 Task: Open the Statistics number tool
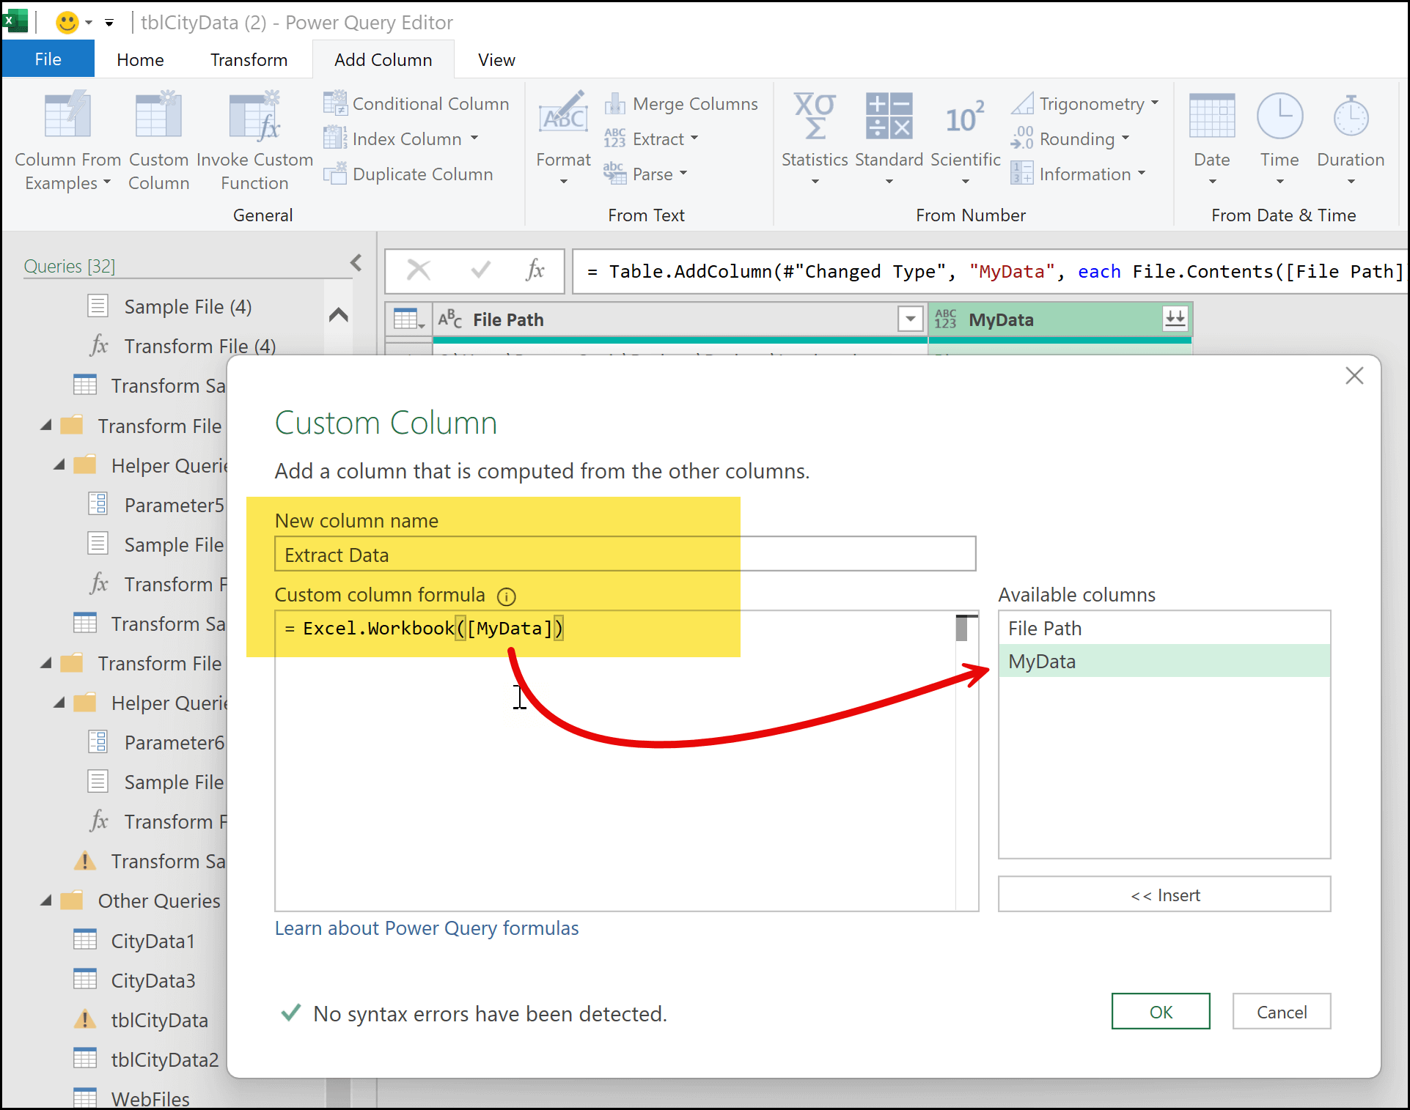814,139
